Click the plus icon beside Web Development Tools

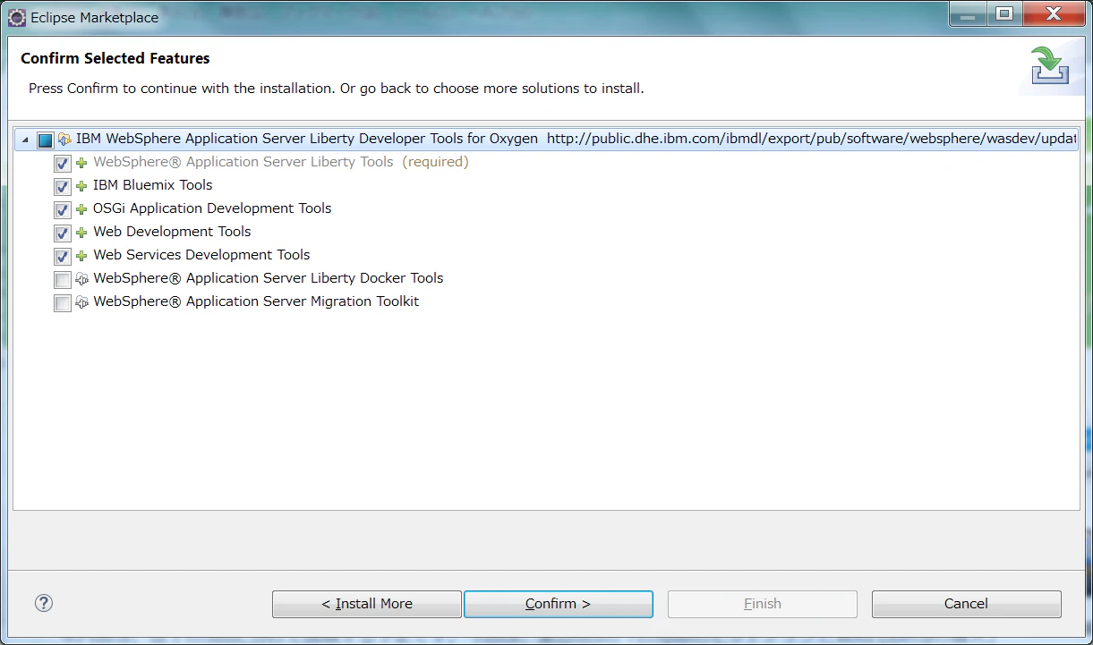pos(81,233)
